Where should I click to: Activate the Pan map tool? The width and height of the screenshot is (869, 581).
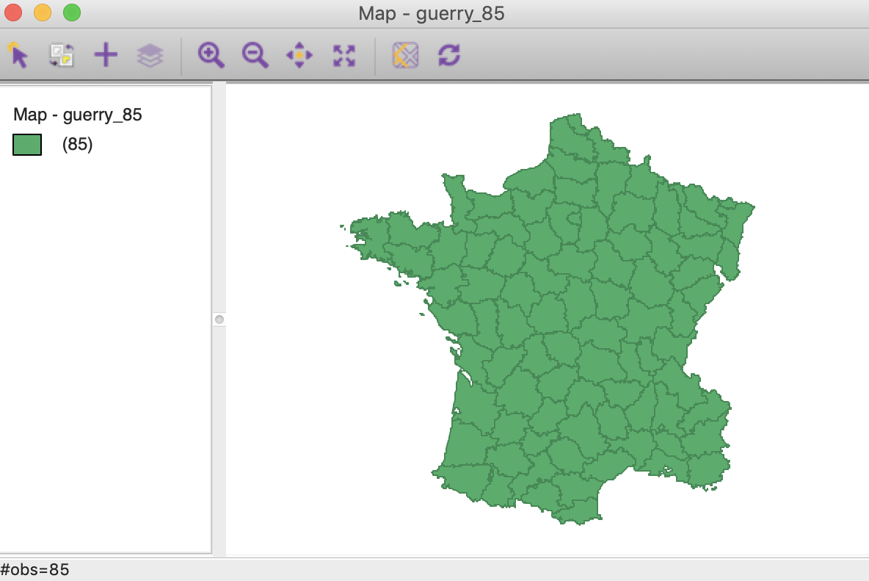coord(299,55)
